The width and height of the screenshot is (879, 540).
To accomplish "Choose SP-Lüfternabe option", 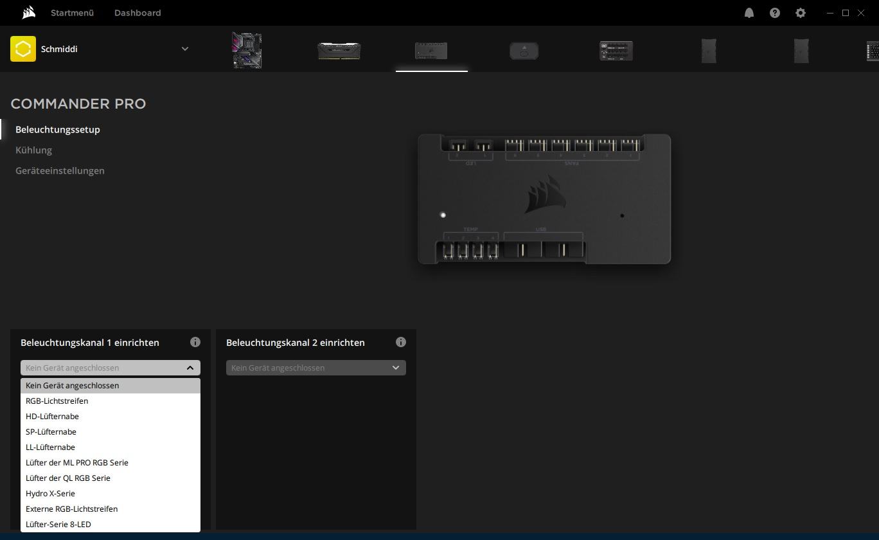I will (x=111, y=432).
